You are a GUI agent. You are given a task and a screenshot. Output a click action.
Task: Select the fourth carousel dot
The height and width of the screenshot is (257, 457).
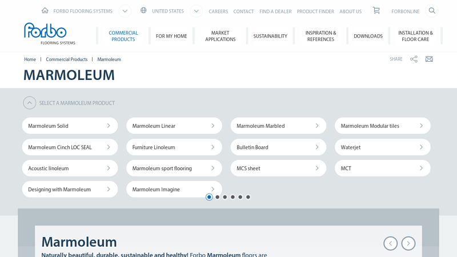coord(232,197)
